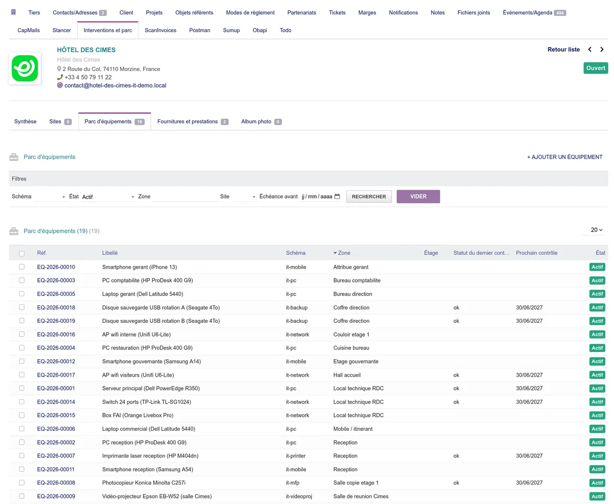Click the VIDER button
The width and height of the screenshot is (614, 504).
coord(418,196)
